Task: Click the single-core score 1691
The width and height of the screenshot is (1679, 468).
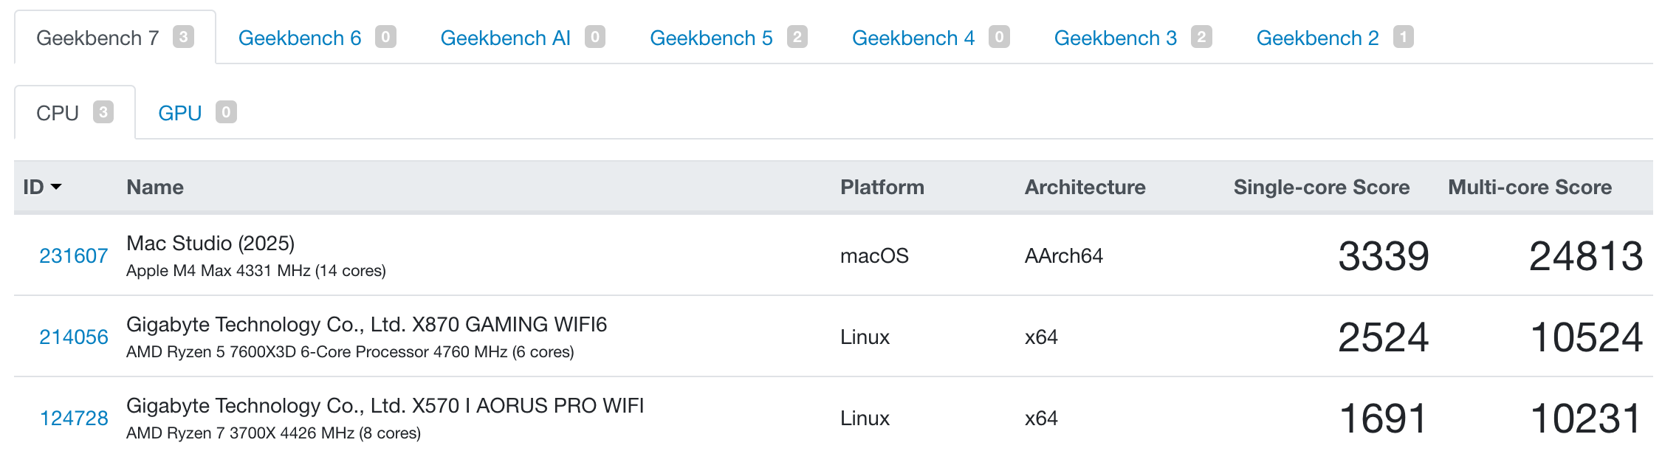Action: click(x=1384, y=419)
